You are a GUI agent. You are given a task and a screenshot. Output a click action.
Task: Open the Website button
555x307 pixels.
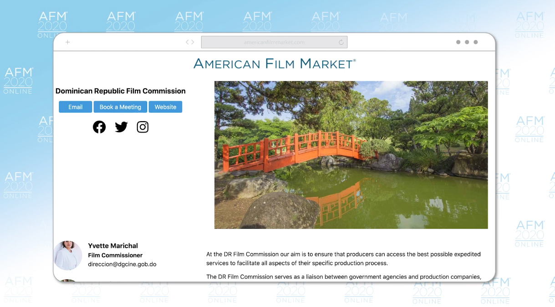coord(165,107)
